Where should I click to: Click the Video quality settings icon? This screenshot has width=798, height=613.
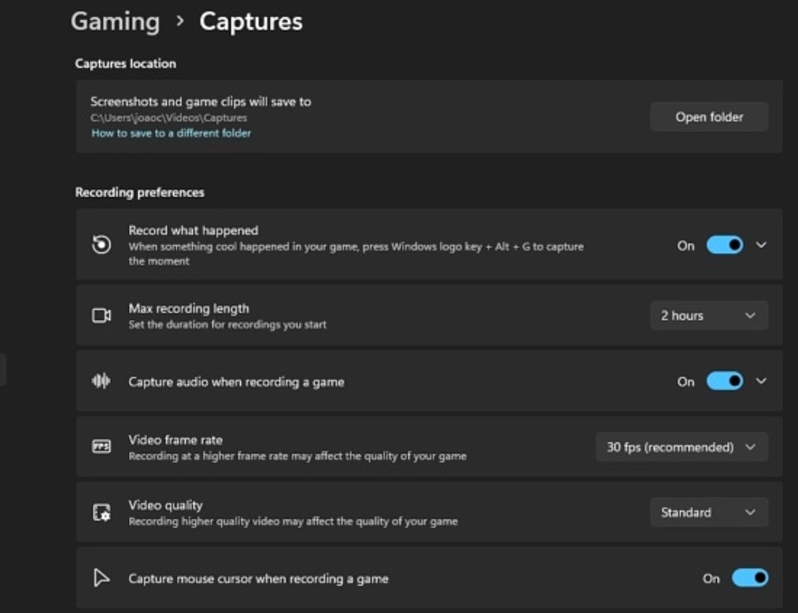pyautogui.click(x=102, y=512)
